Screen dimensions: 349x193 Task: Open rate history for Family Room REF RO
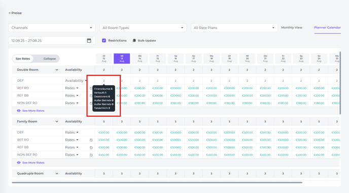[91, 140]
